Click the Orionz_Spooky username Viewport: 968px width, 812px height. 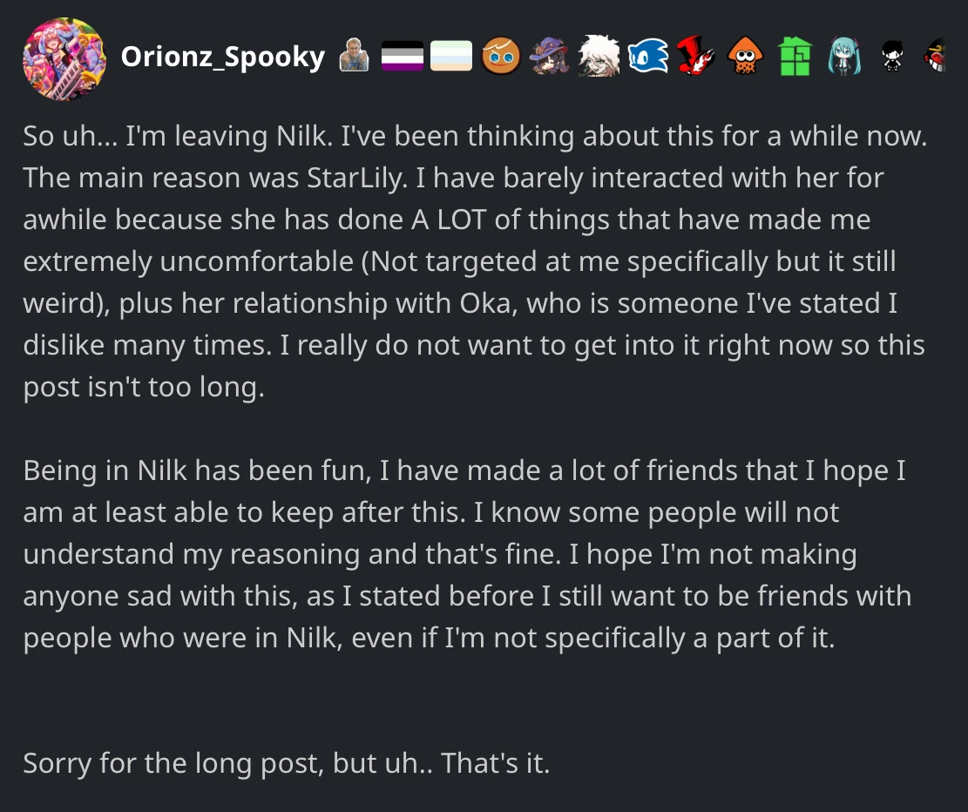(x=222, y=58)
